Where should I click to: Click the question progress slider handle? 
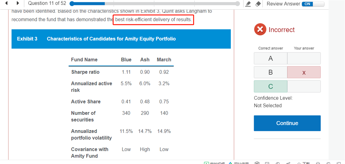point(72,4)
